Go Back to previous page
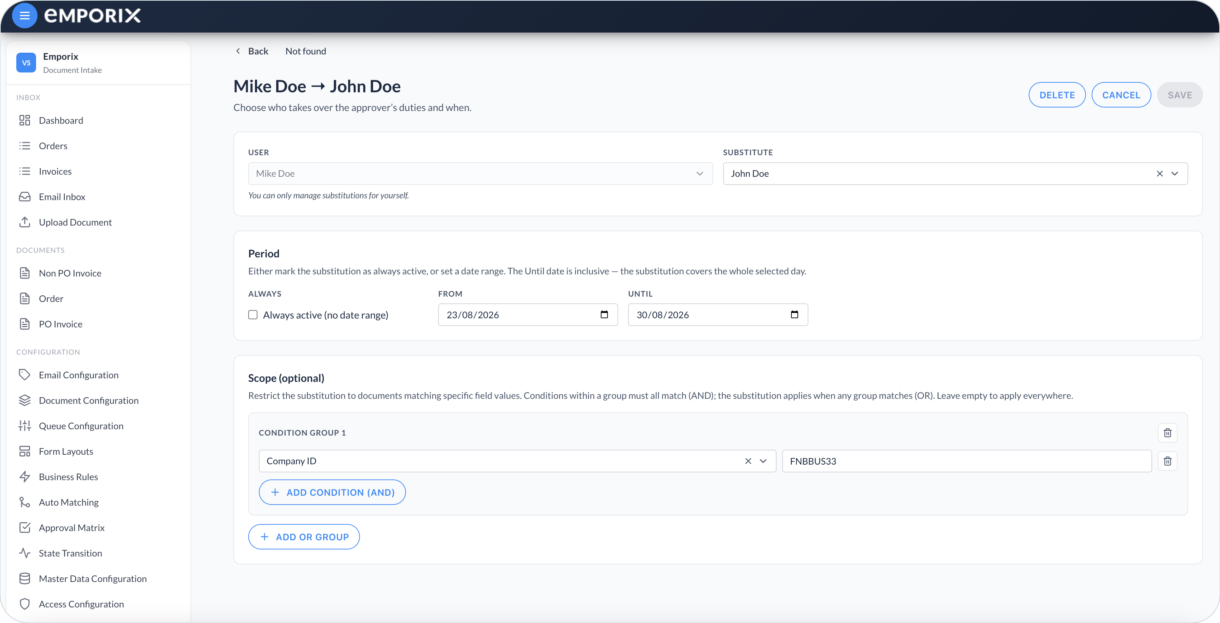Viewport: 1220px width, 623px height. click(x=252, y=51)
